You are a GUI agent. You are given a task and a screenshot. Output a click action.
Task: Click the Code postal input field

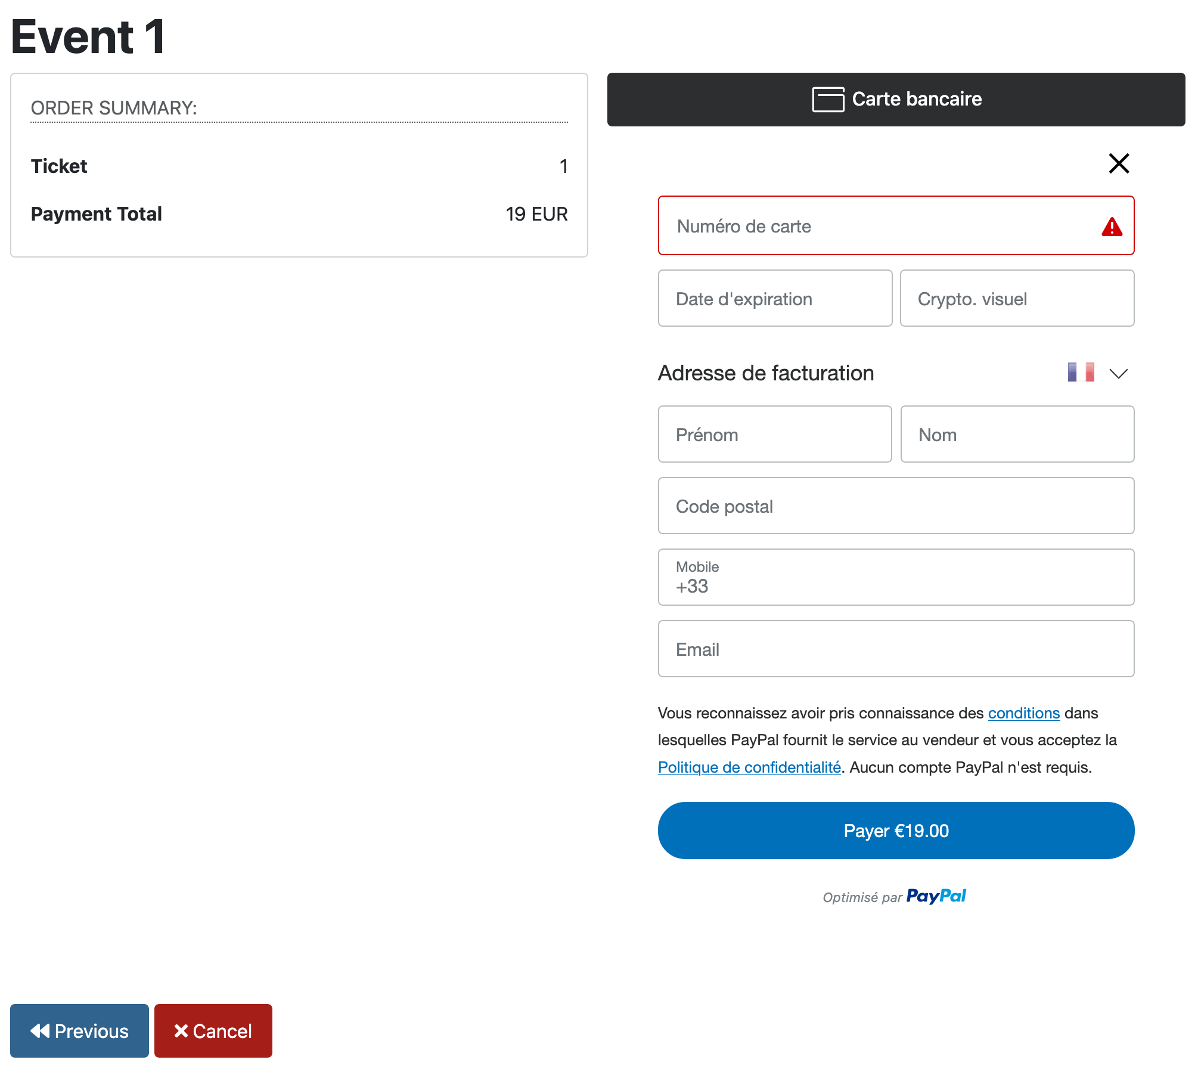[x=896, y=506]
